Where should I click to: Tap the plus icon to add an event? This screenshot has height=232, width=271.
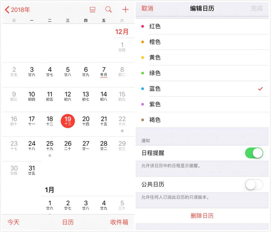(x=125, y=10)
